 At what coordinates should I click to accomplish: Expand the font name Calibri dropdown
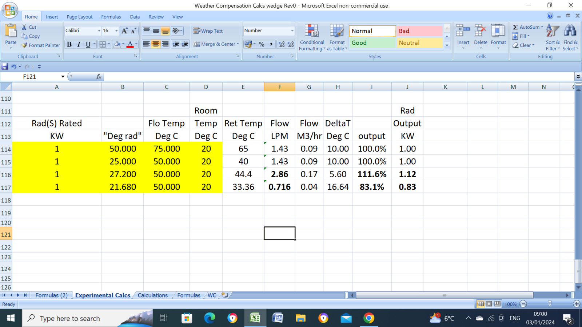pyautogui.click(x=99, y=31)
